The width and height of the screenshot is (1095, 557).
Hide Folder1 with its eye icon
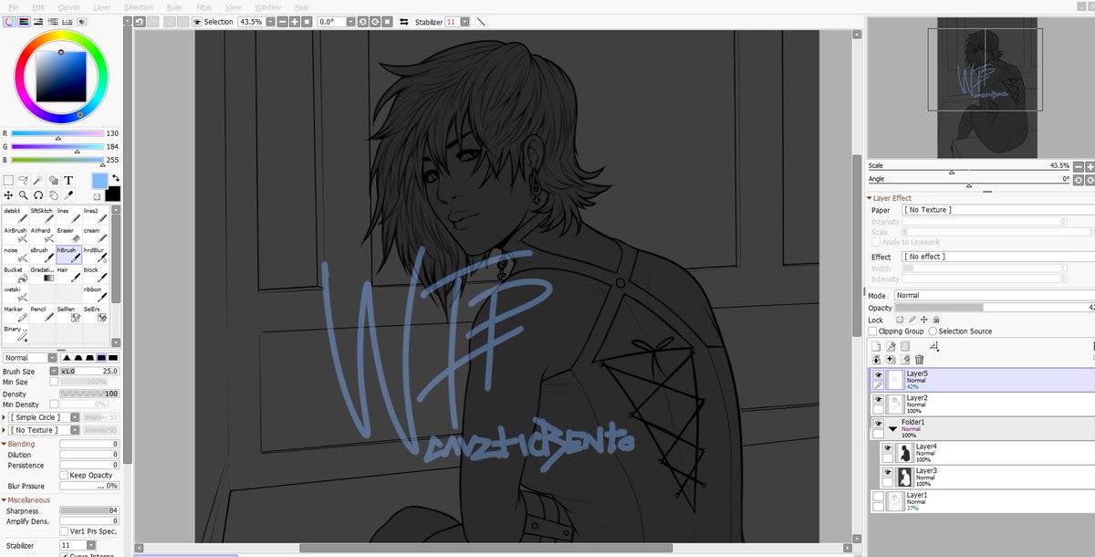(878, 425)
